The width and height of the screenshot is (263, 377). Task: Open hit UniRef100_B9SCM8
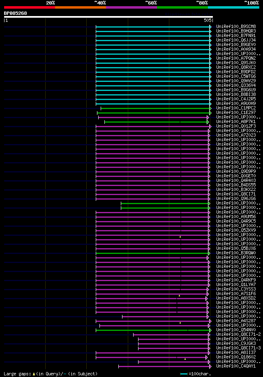tap(236, 26)
